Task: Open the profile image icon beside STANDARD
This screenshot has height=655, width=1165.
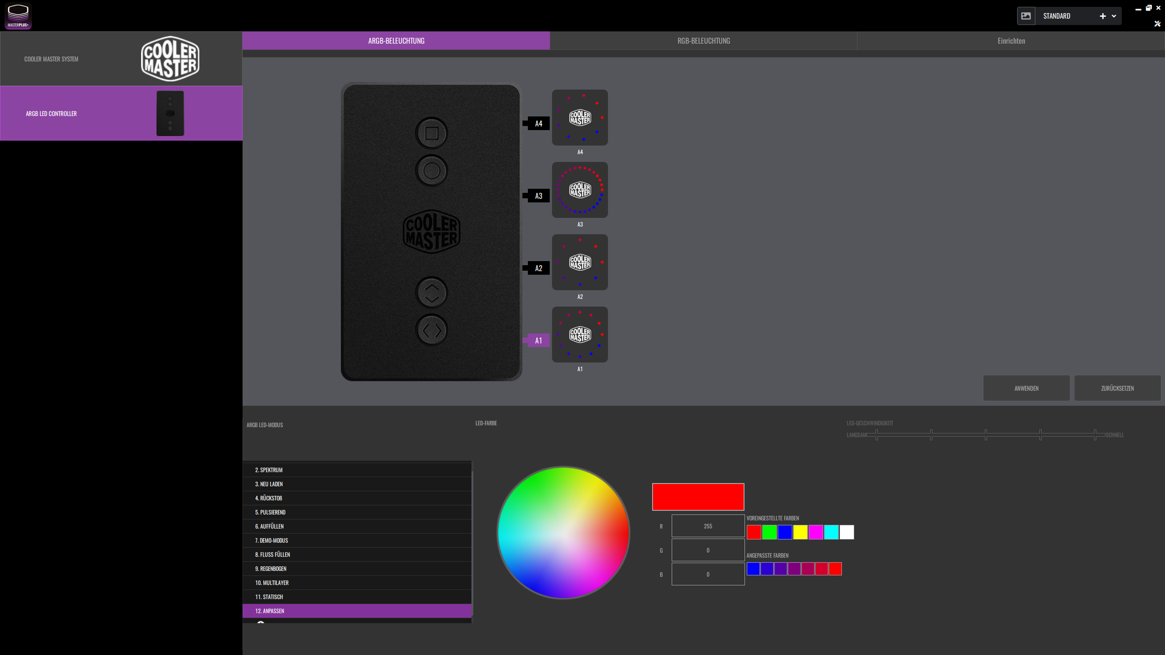Action: (1026, 16)
